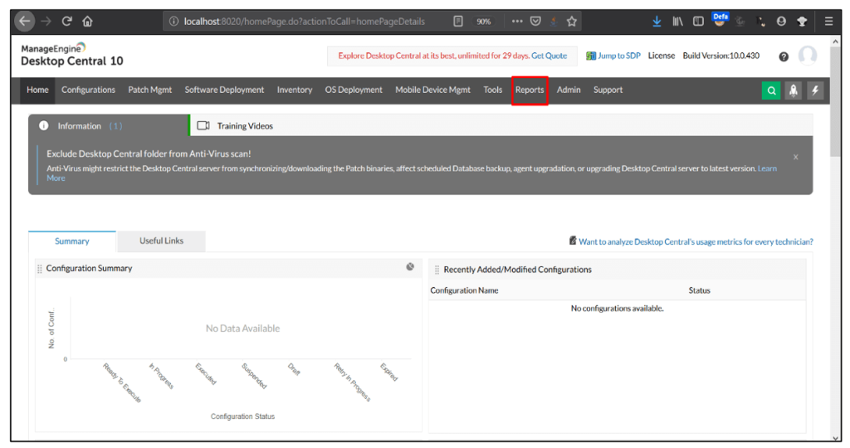This screenshot has height=448, width=850.
Task: Click the account avatar icon in browser toolbar
Action: coord(781,21)
